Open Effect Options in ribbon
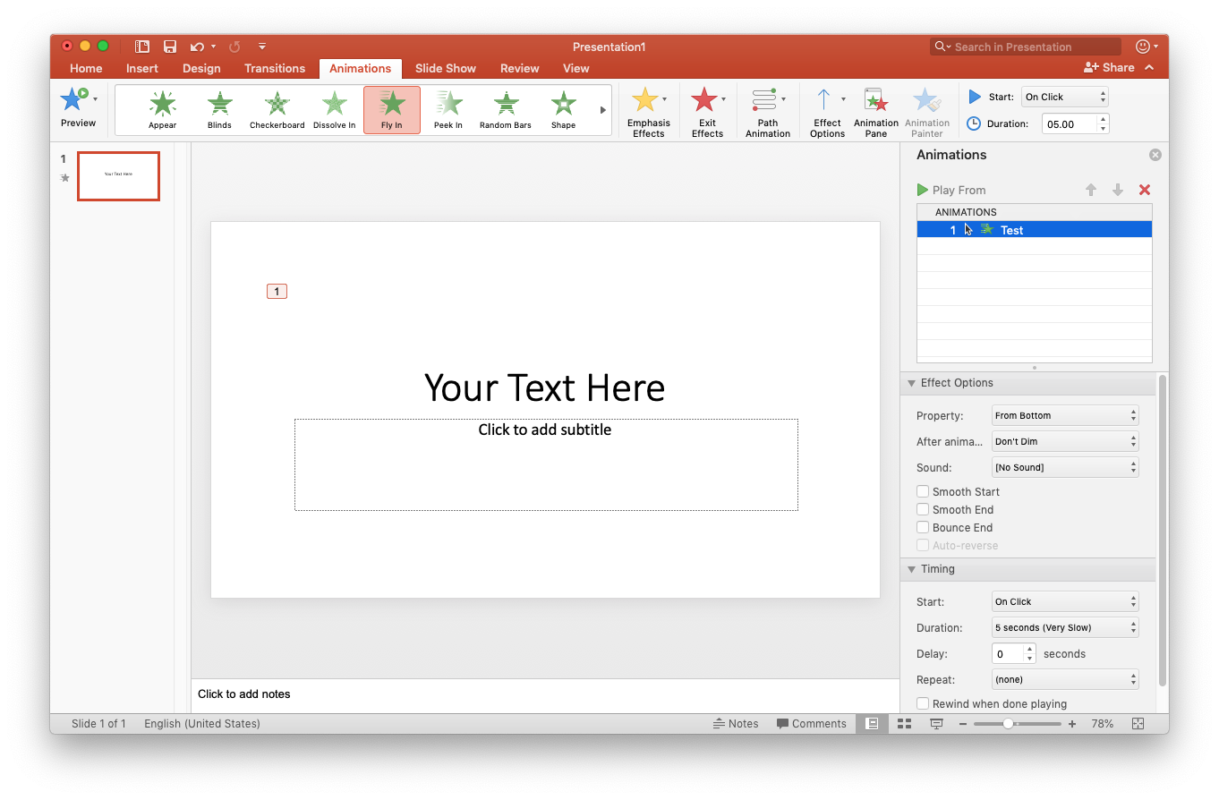This screenshot has width=1219, height=800. pyautogui.click(x=827, y=112)
